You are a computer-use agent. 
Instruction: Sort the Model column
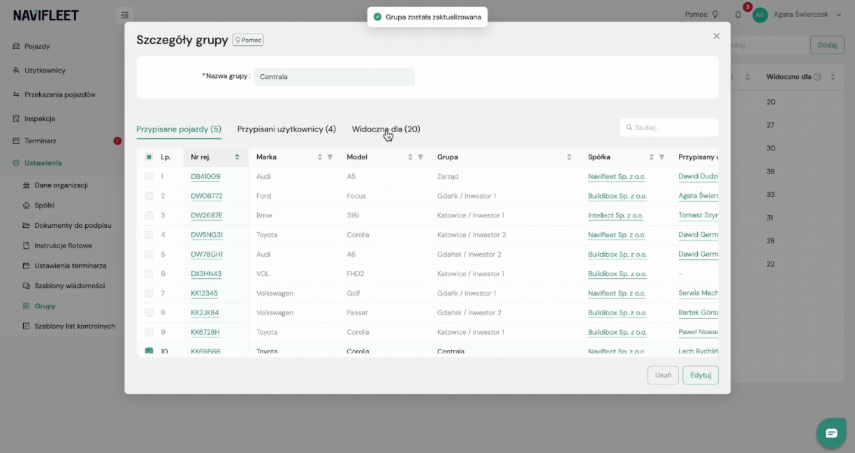[x=410, y=157]
